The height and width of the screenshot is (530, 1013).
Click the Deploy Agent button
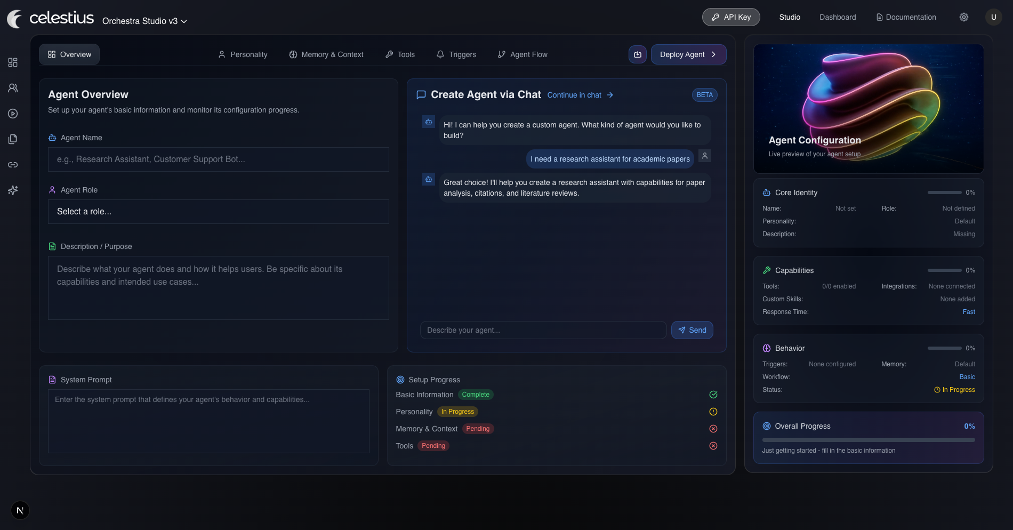[x=688, y=54]
